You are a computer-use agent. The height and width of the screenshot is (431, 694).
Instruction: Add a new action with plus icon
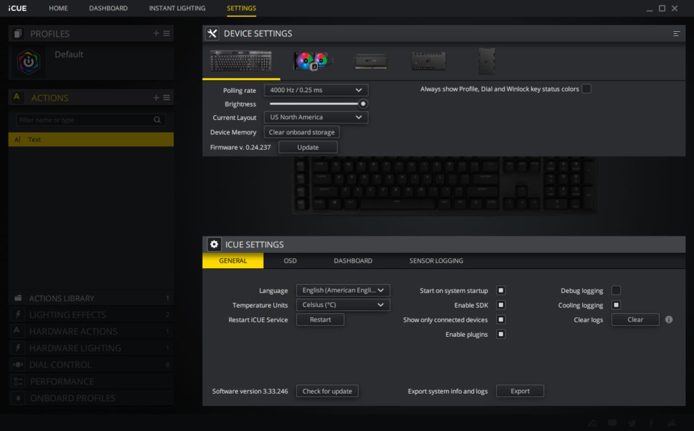click(x=155, y=97)
